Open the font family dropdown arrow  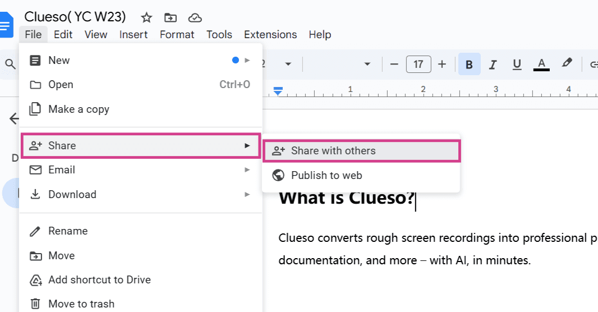[367, 64]
